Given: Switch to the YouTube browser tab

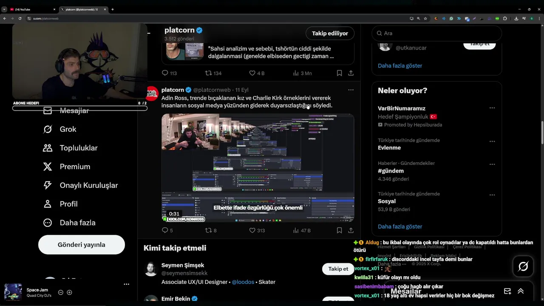Looking at the screenshot, I should coord(33,9).
